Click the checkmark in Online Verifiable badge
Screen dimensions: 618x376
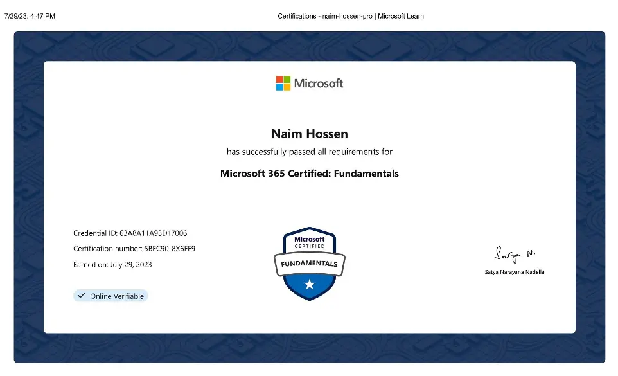click(x=81, y=296)
